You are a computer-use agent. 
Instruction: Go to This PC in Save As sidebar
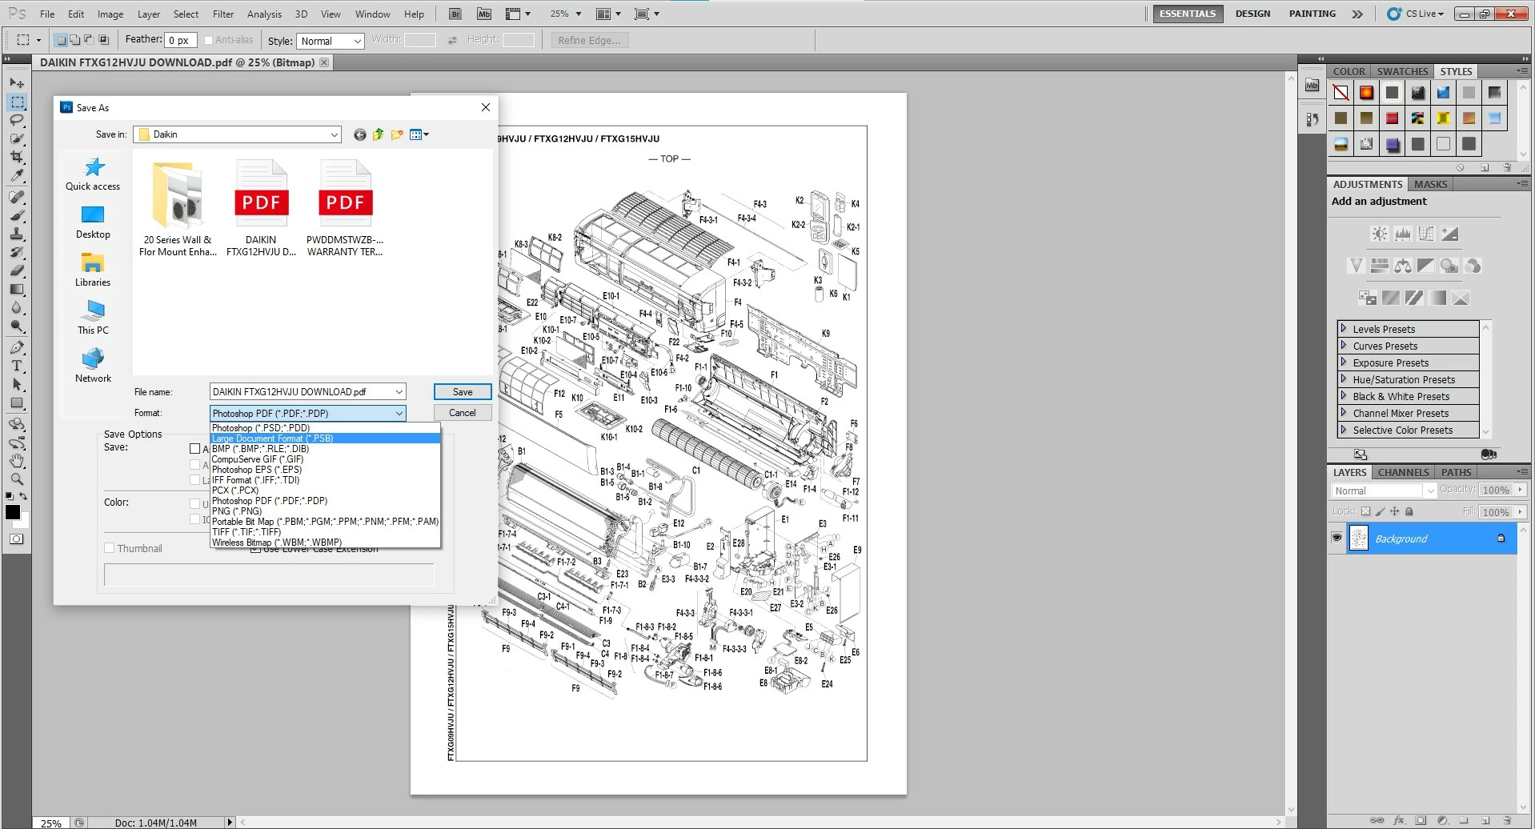click(x=93, y=318)
